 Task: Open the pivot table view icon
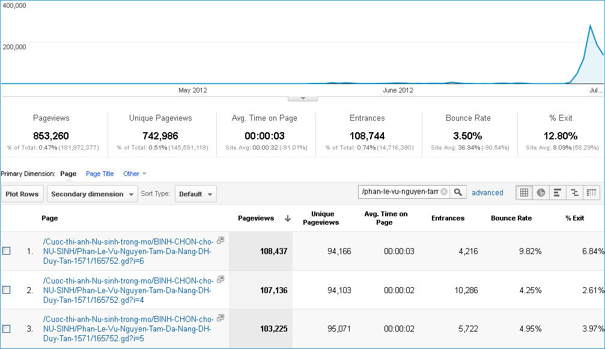(591, 192)
